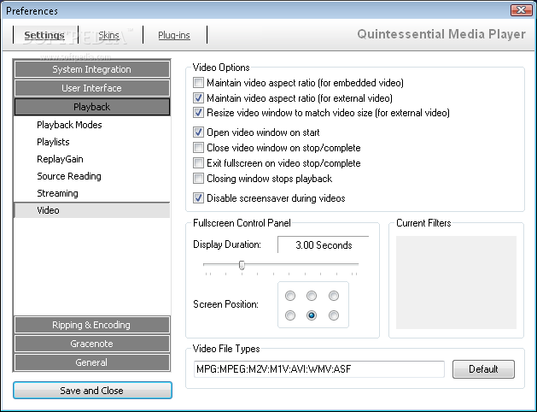Click Save and Close
The image size is (537, 412).
tap(92, 391)
